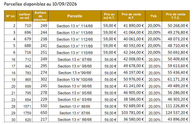Select T.T.C. price '46 303,20 €'
The width and height of the screenshot is (193, 124).
pos(178,99)
